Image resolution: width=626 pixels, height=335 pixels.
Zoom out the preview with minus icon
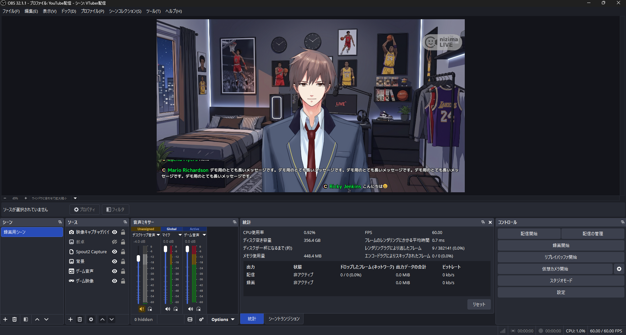[5, 198]
